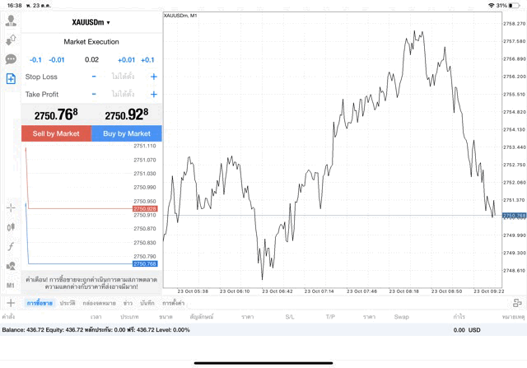Open the accounts profile icon
Viewport: 527px width, 368px height.
pyautogui.click(x=11, y=21)
